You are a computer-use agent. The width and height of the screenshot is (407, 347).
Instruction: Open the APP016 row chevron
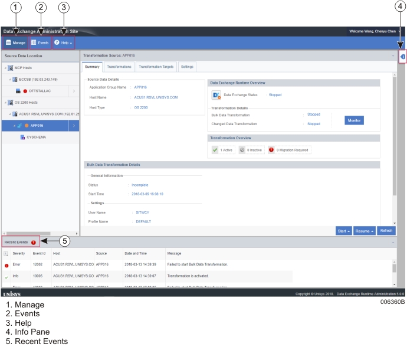click(x=74, y=126)
